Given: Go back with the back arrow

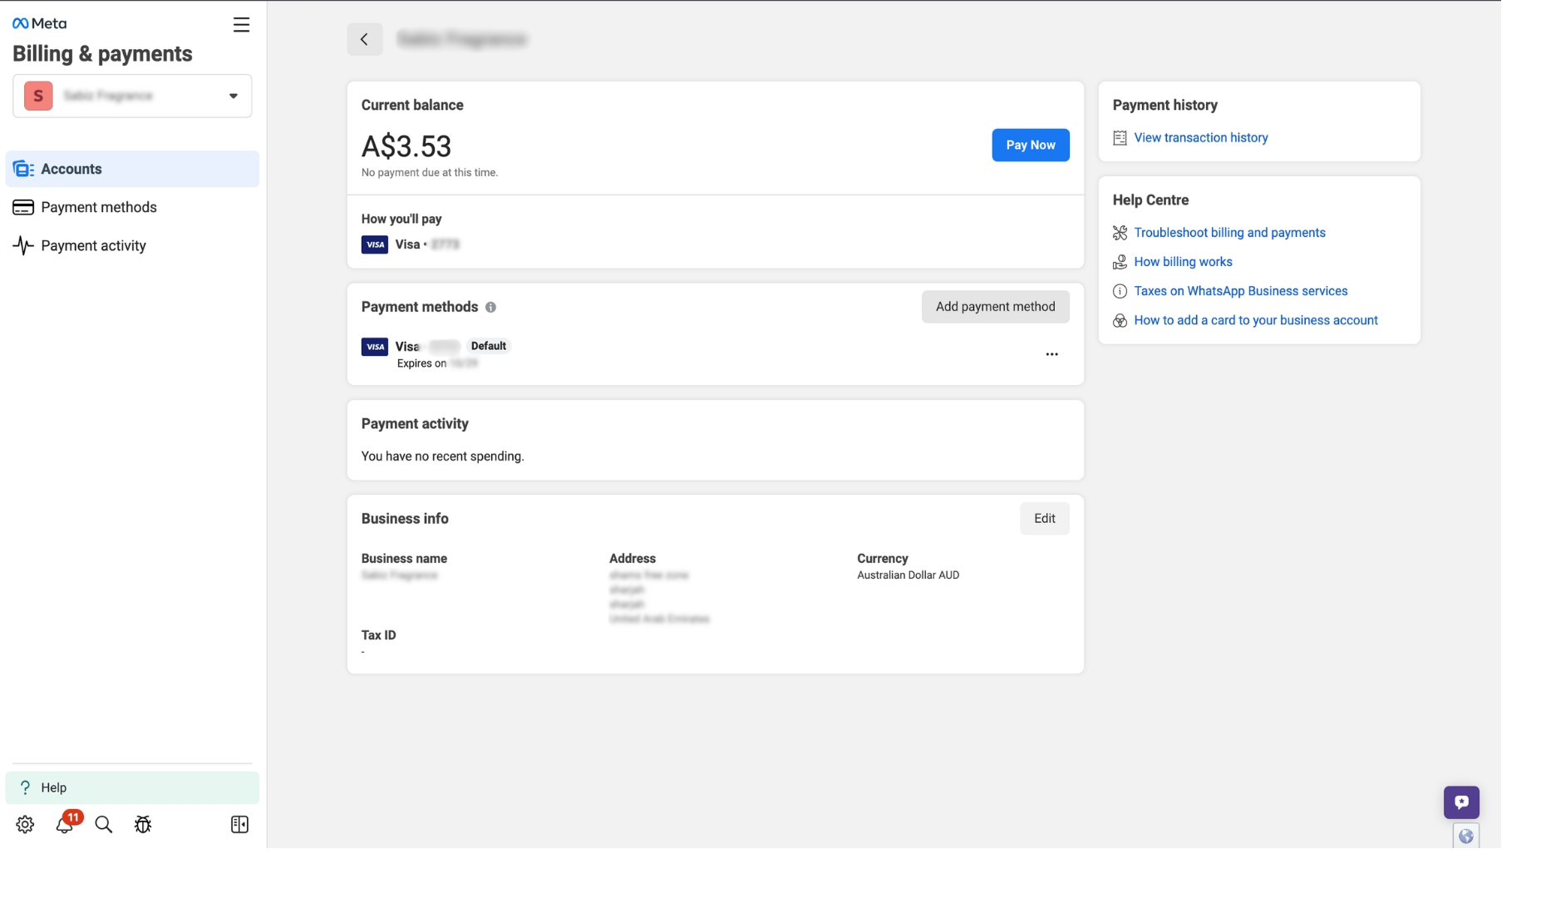Looking at the screenshot, I should point(364,39).
